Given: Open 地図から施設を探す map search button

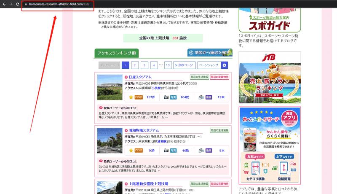Looking at the screenshot, I should [x=210, y=52].
